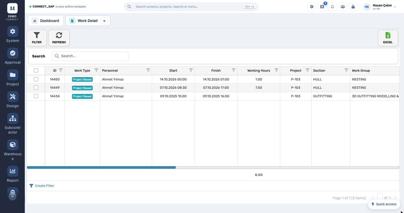Open the Project column filter

pyautogui.click(x=308, y=70)
